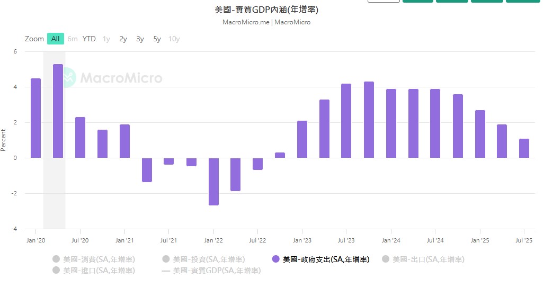Pick the 5y zoom range
The image size is (544, 288).
tap(157, 39)
